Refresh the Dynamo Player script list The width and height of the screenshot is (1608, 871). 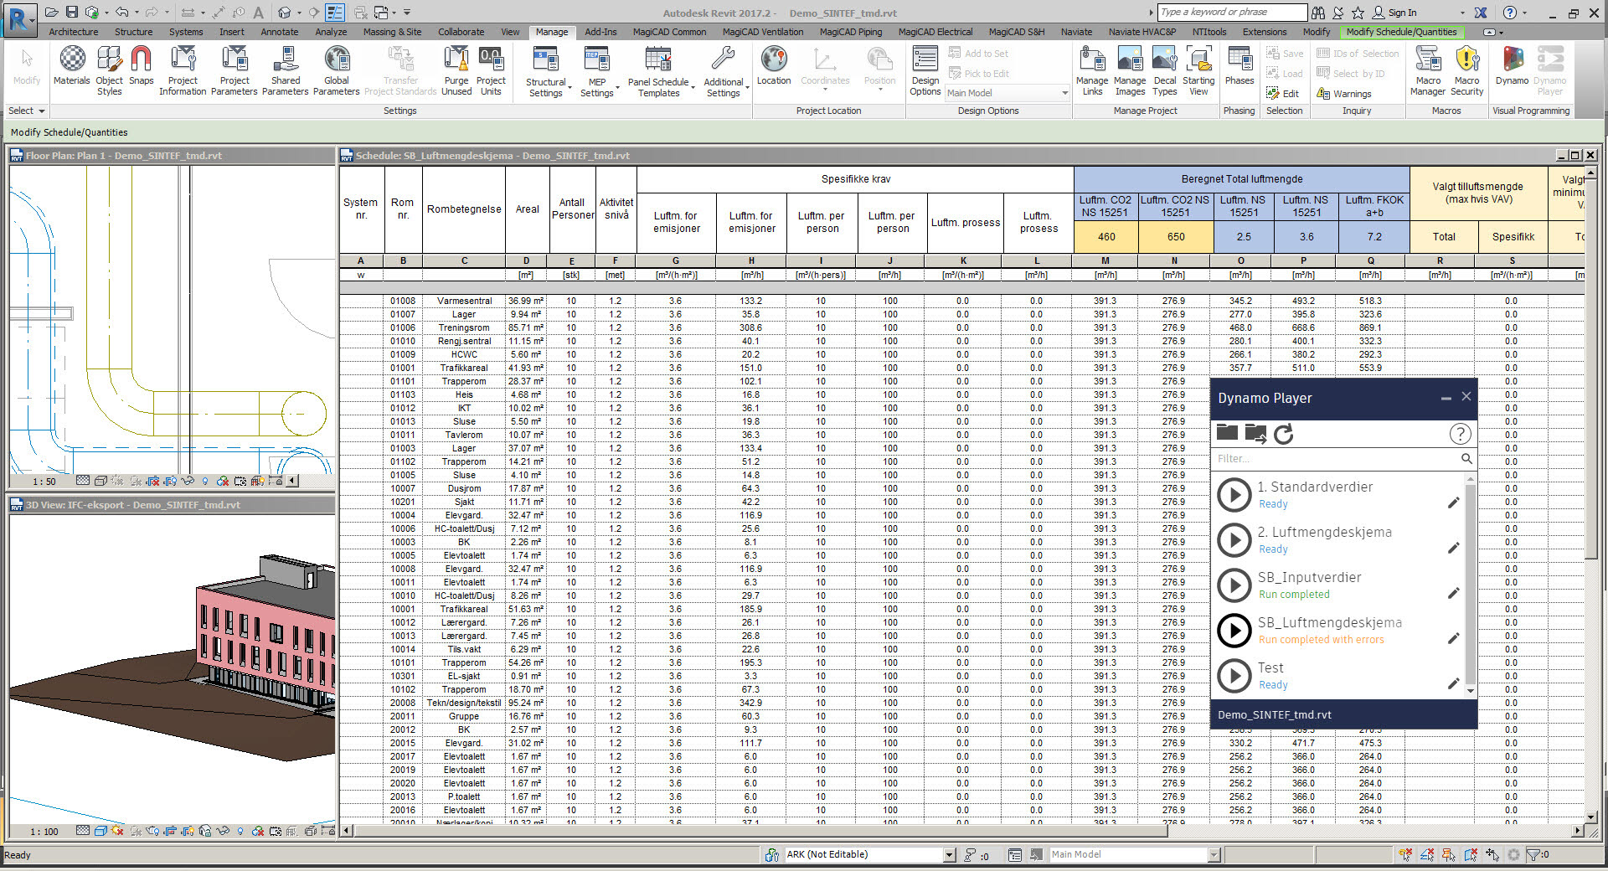coord(1283,433)
